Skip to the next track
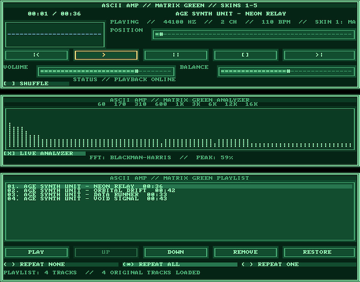This screenshot has width=360, height=282. [x=320, y=55]
